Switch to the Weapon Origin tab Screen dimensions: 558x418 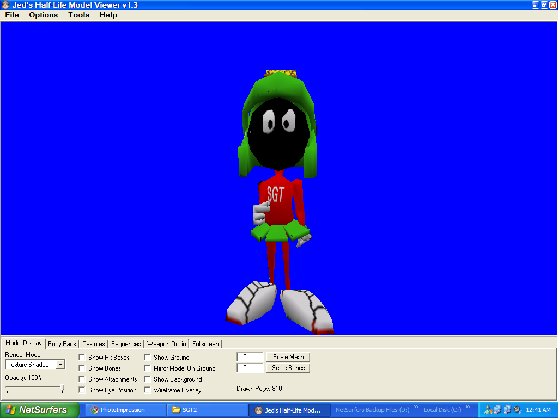[167, 344]
